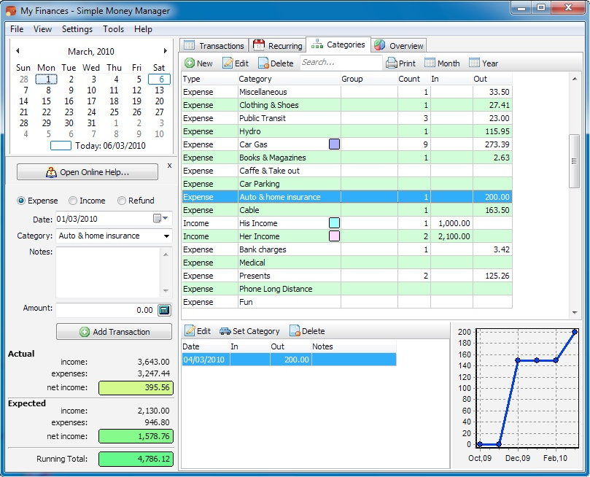Go to next month in calendar

point(166,51)
